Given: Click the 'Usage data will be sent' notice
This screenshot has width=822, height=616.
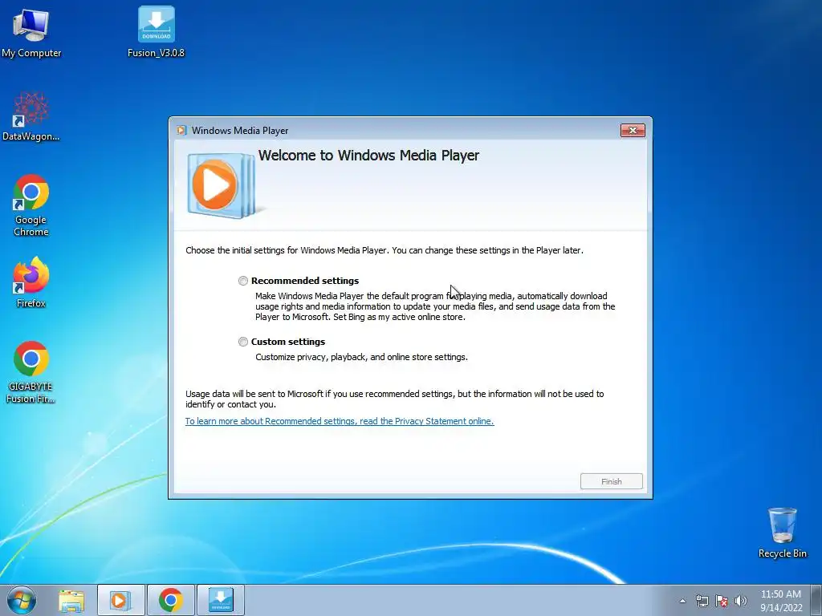Looking at the screenshot, I should [x=394, y=399].
